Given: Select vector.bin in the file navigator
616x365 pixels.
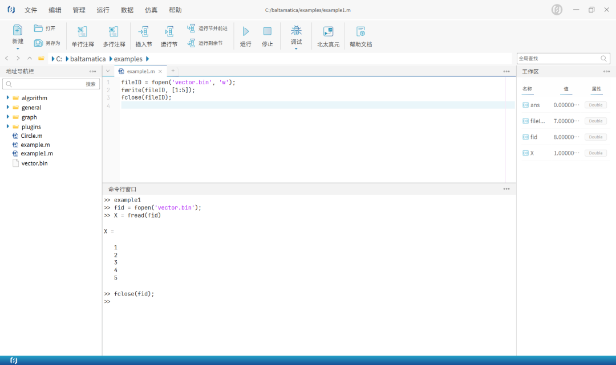Looking at the screenshot, I should point(34,163).
